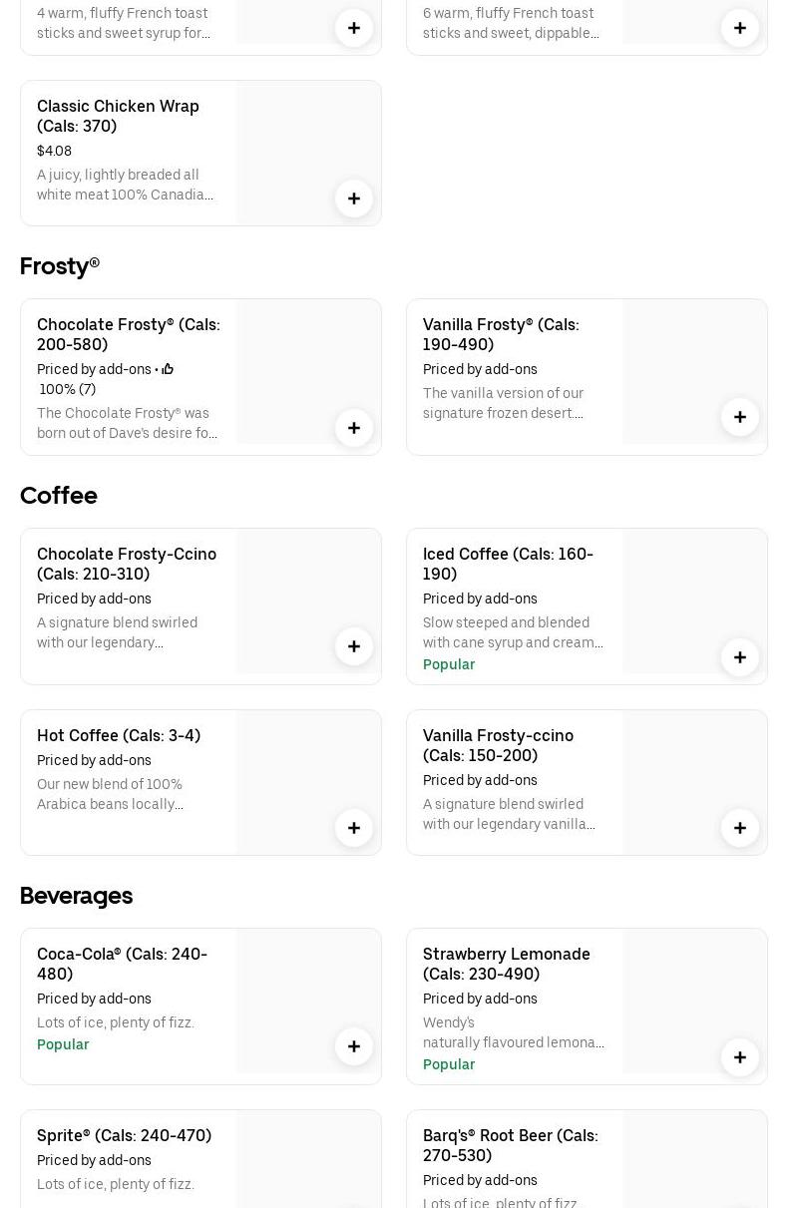Open Iced Coffee item details
Viewport: 802px width, 1208px height.
click(508, 564)
